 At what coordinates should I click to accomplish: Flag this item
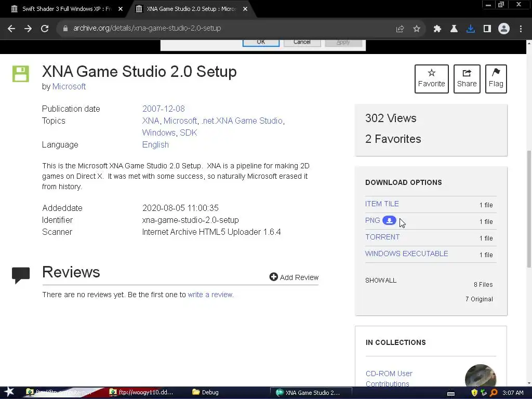(x=496, y=79)
